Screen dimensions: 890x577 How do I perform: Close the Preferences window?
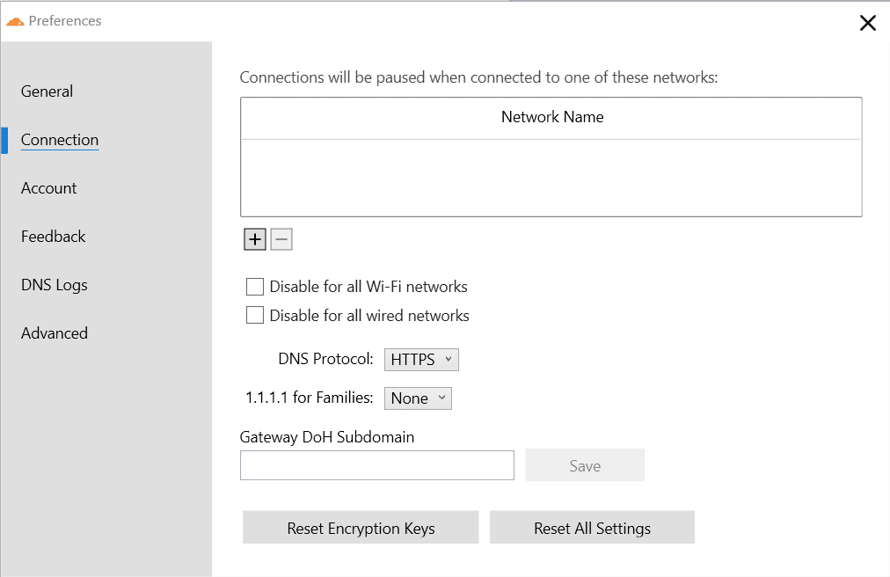pos(867,24)
